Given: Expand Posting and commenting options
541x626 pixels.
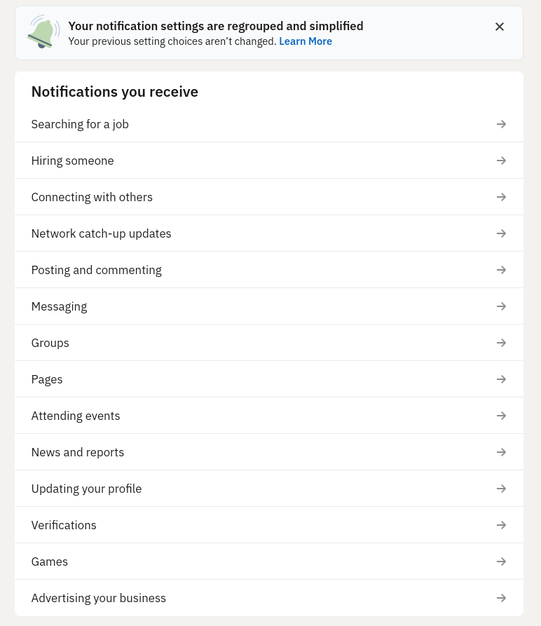Looking at the screenshot, I should click(x=501, y=270).
